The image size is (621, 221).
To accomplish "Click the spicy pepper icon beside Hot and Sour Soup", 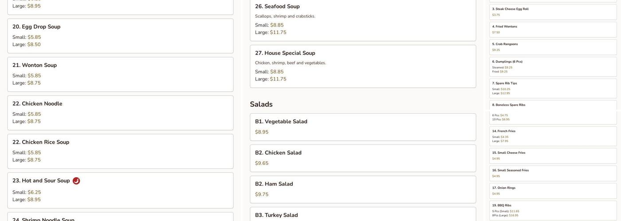I will [x=76, y=181].
